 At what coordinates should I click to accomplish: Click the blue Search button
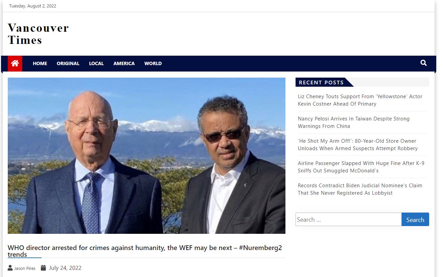(x=415, y=219)
